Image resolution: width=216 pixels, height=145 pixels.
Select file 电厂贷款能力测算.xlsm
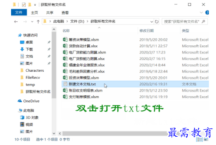point(87,52)
